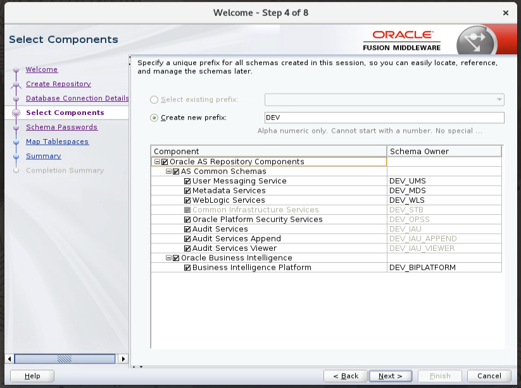Select the Business Intelligence Platform row label
521x388 pixels.
[252, 268]
